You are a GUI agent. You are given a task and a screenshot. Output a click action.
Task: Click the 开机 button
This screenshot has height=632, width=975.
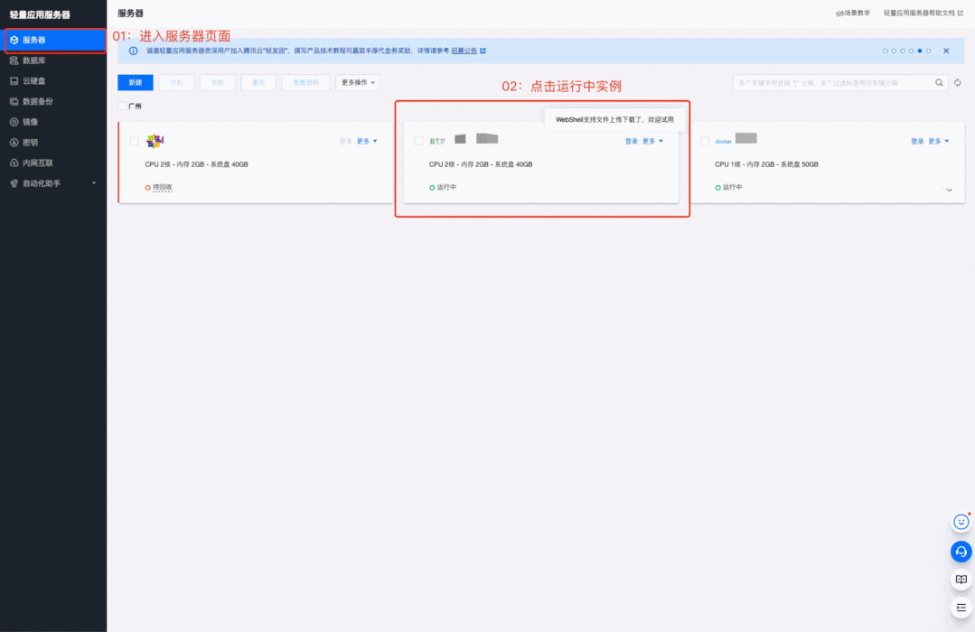(176, 83)
